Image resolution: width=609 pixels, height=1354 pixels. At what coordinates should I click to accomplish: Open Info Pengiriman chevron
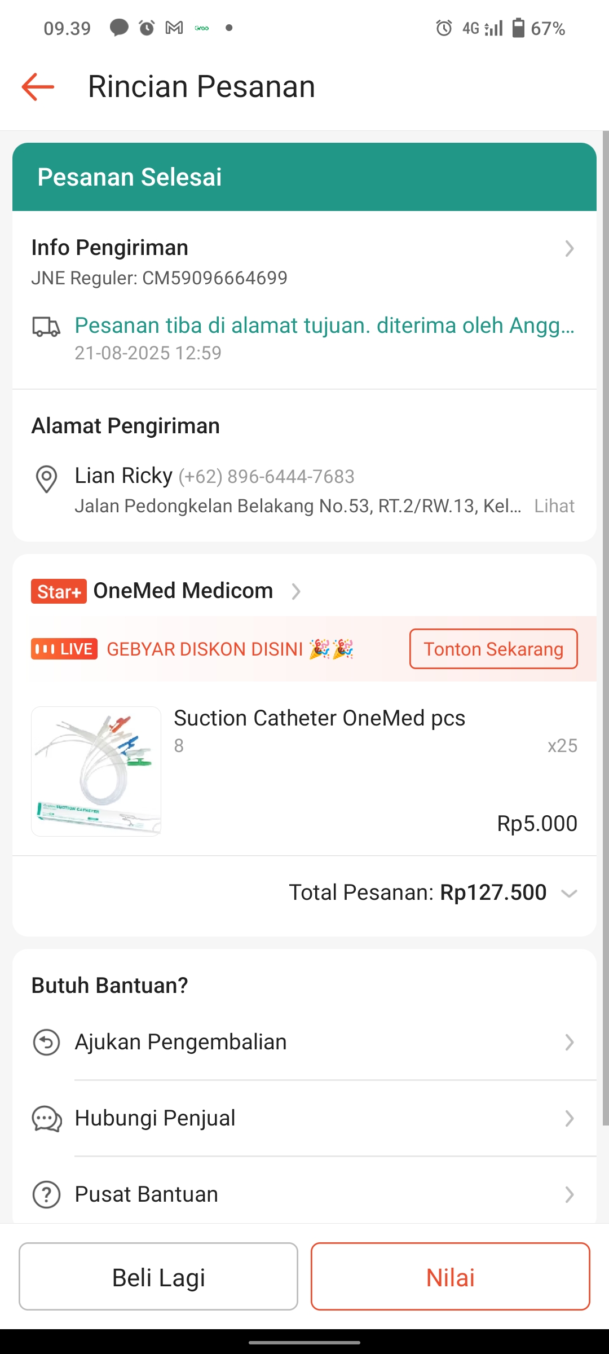click(x=569, y=248)
